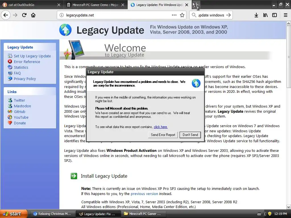This screenshot has height=218, width=291.
Task: Open Set Up Legacy Update link
Action: pos(32,56)
